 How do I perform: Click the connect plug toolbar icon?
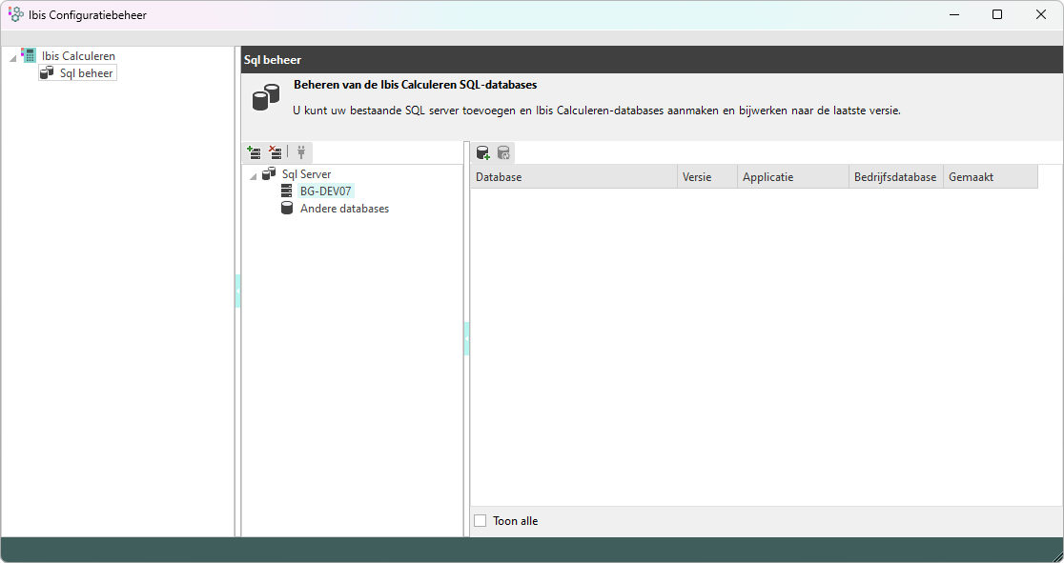pos(301,151)
